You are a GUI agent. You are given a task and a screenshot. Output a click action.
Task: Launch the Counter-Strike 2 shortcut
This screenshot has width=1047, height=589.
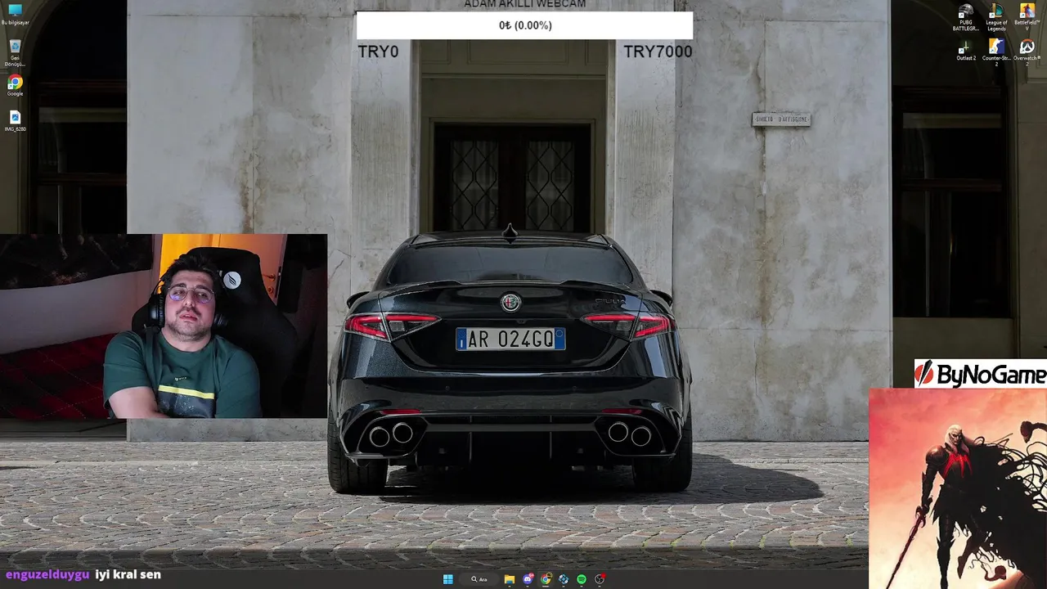pyautogui.click(x=996, y=52)
